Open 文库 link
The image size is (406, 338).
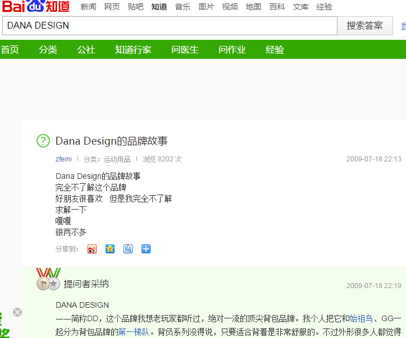(300, 7)
